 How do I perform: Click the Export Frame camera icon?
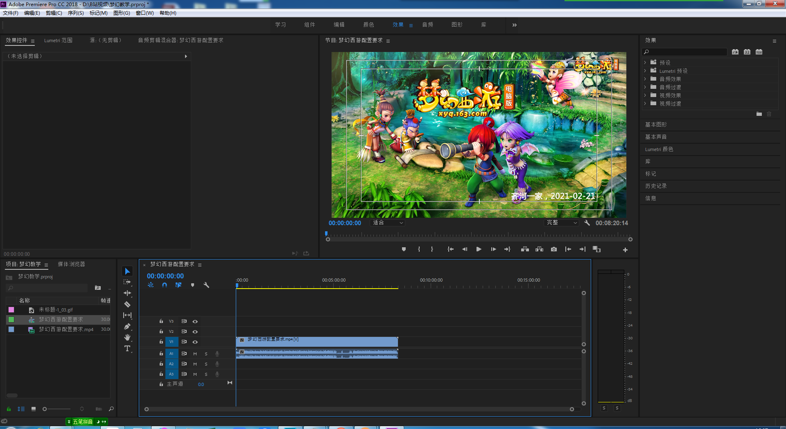tap(553, 249)
